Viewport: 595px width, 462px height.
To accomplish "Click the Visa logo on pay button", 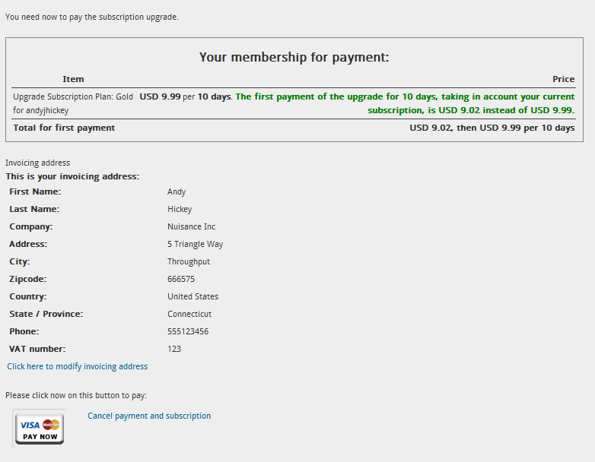I will pyautogui.click(x=30, y=426).
